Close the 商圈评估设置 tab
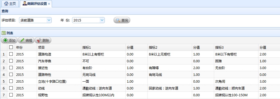Image resolution: width=280 pixels, height=99 pixels. 49,4
